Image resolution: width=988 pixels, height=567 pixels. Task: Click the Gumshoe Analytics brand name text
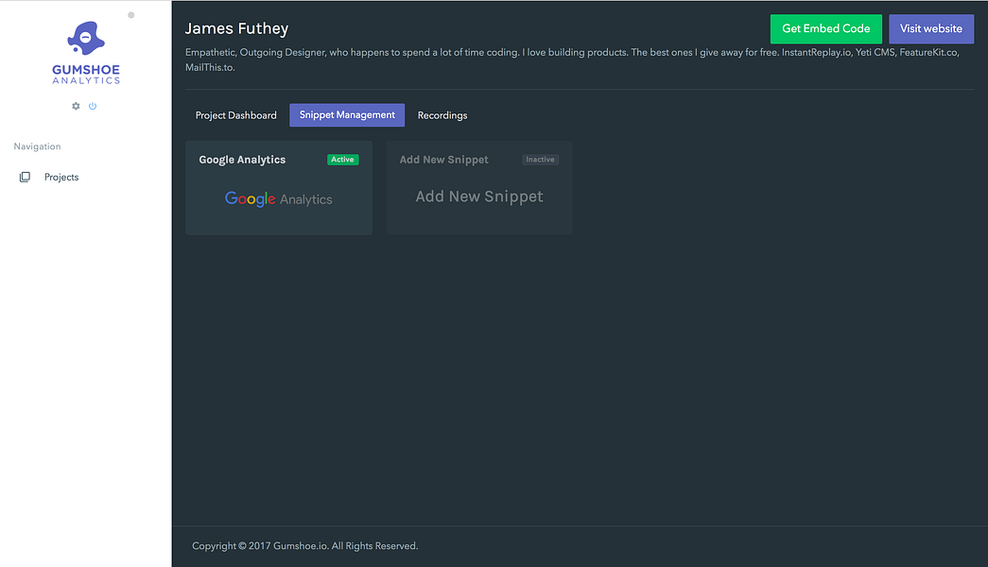tap(85, 75)
